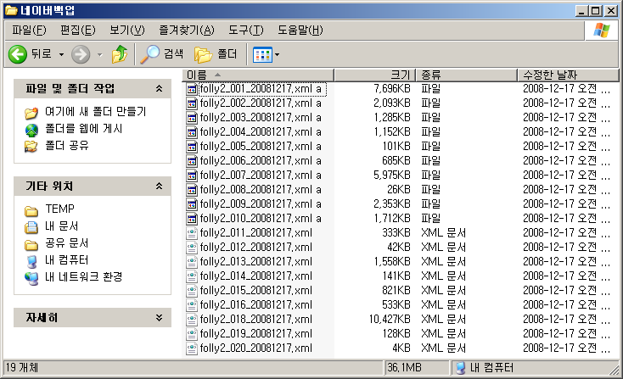623x379 pixels.
Task: Click the web publish globe icon
Action: pos(31,130)
